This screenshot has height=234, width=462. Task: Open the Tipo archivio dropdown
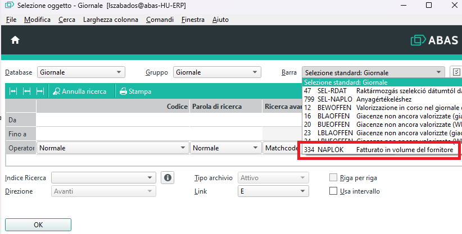pyautogui.click(x=273, y=177)
